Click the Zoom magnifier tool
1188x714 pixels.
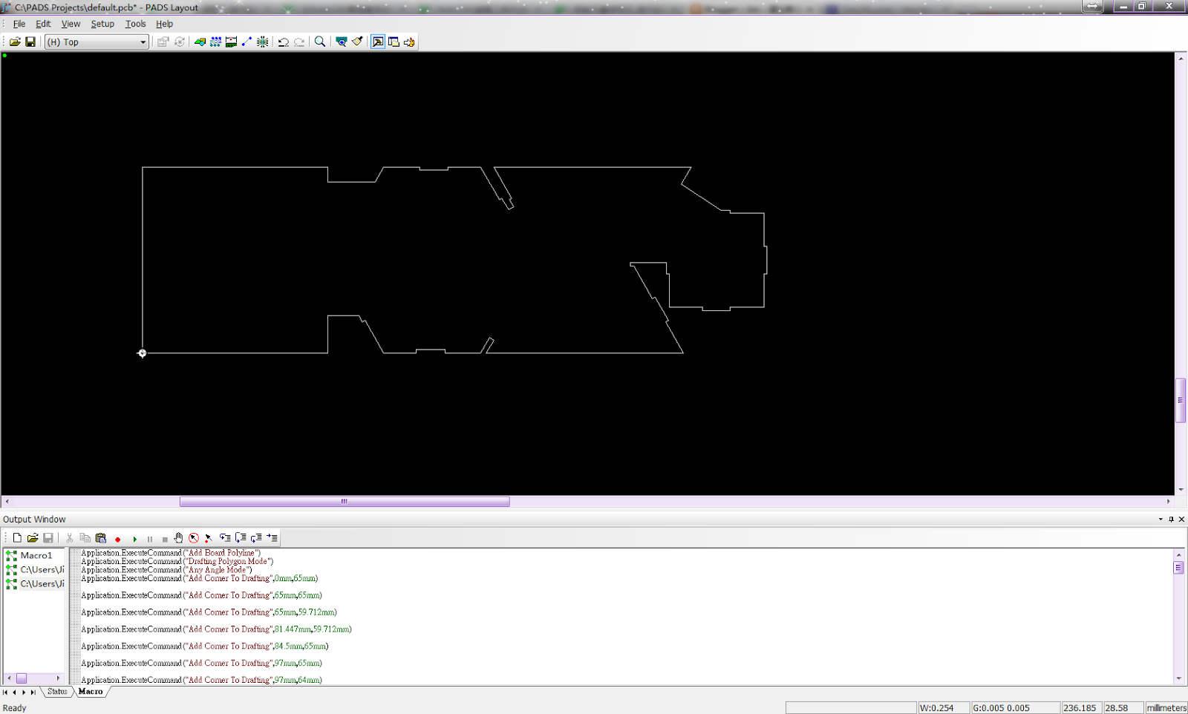click(320, 42)
